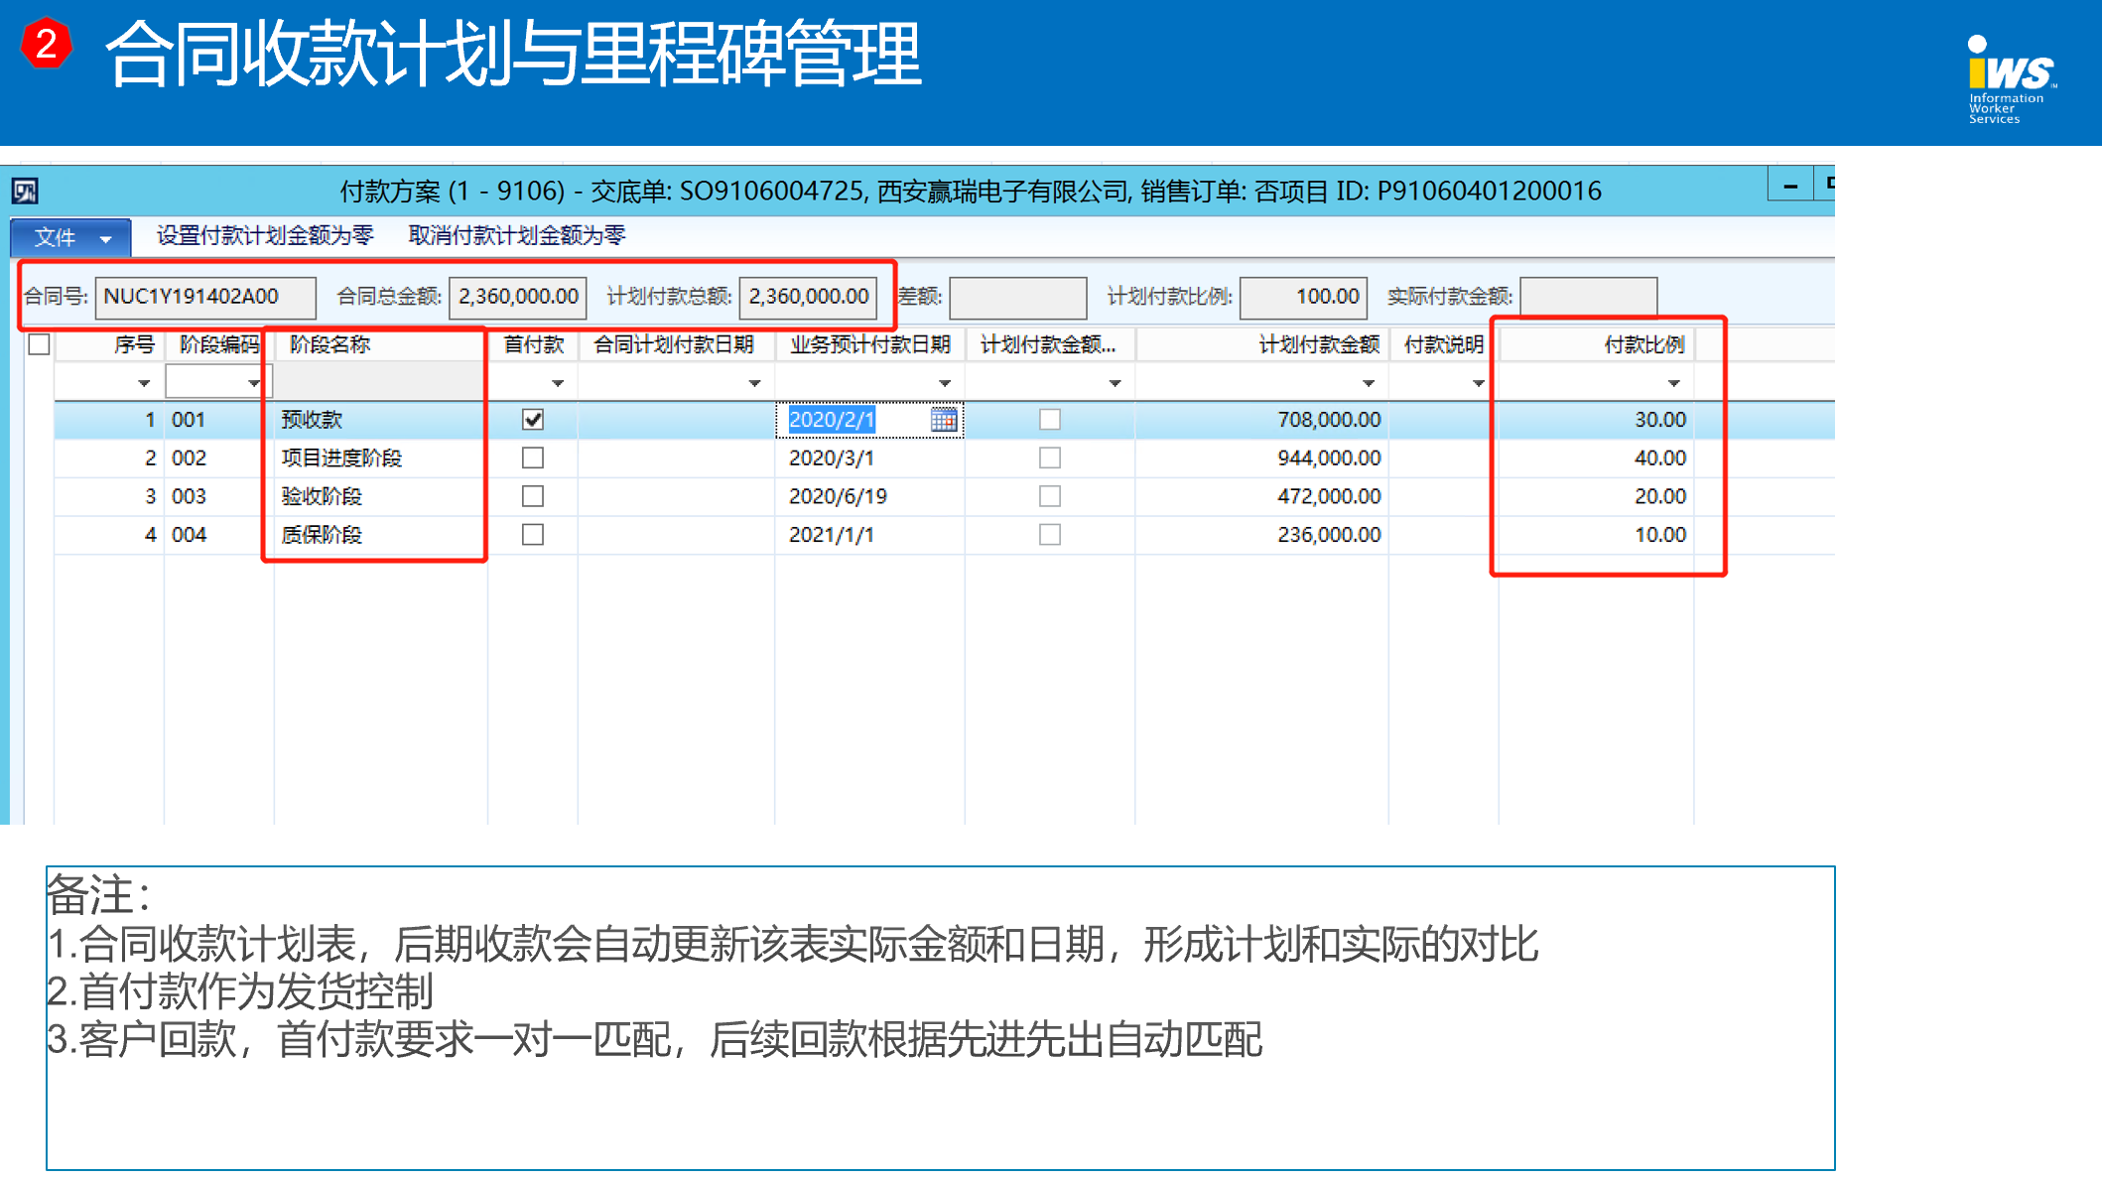Click the window icon in title bar
Viewport: 2102px width, 1180px height.
[x=25, y=191]
